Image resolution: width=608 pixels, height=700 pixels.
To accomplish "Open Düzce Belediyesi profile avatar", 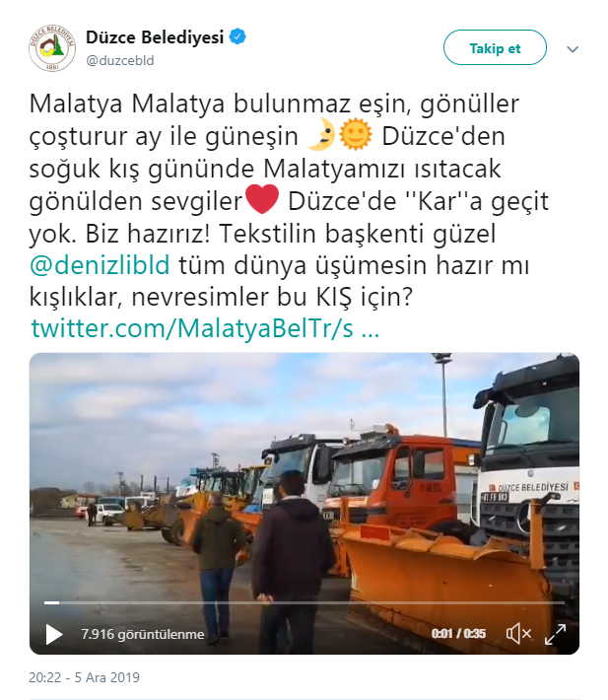I will click(52, 47).
